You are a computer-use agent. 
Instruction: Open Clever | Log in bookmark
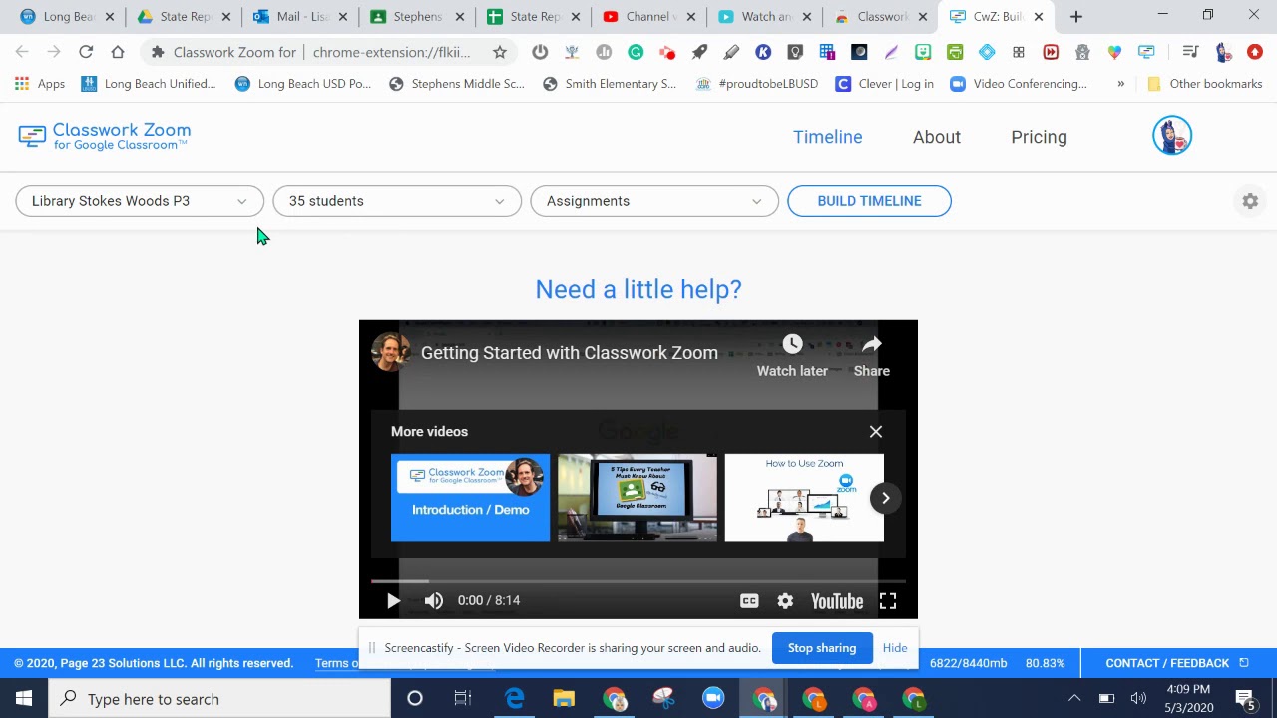coord(884,84)
